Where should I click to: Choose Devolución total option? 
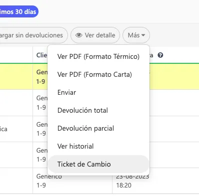(98, 110)
